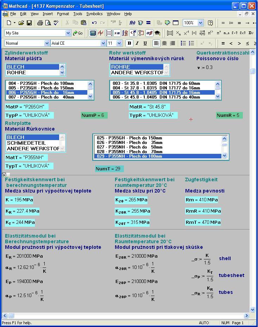Open the Symbolic keyword toolbar (graduation cap)
Viewport: 258px width, 327px height.
[157, 33]
